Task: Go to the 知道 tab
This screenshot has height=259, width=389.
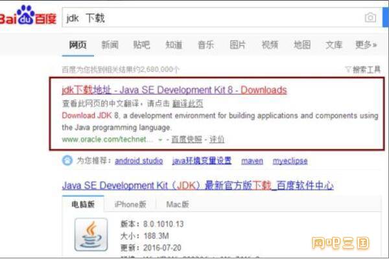Action: [174, 45]
